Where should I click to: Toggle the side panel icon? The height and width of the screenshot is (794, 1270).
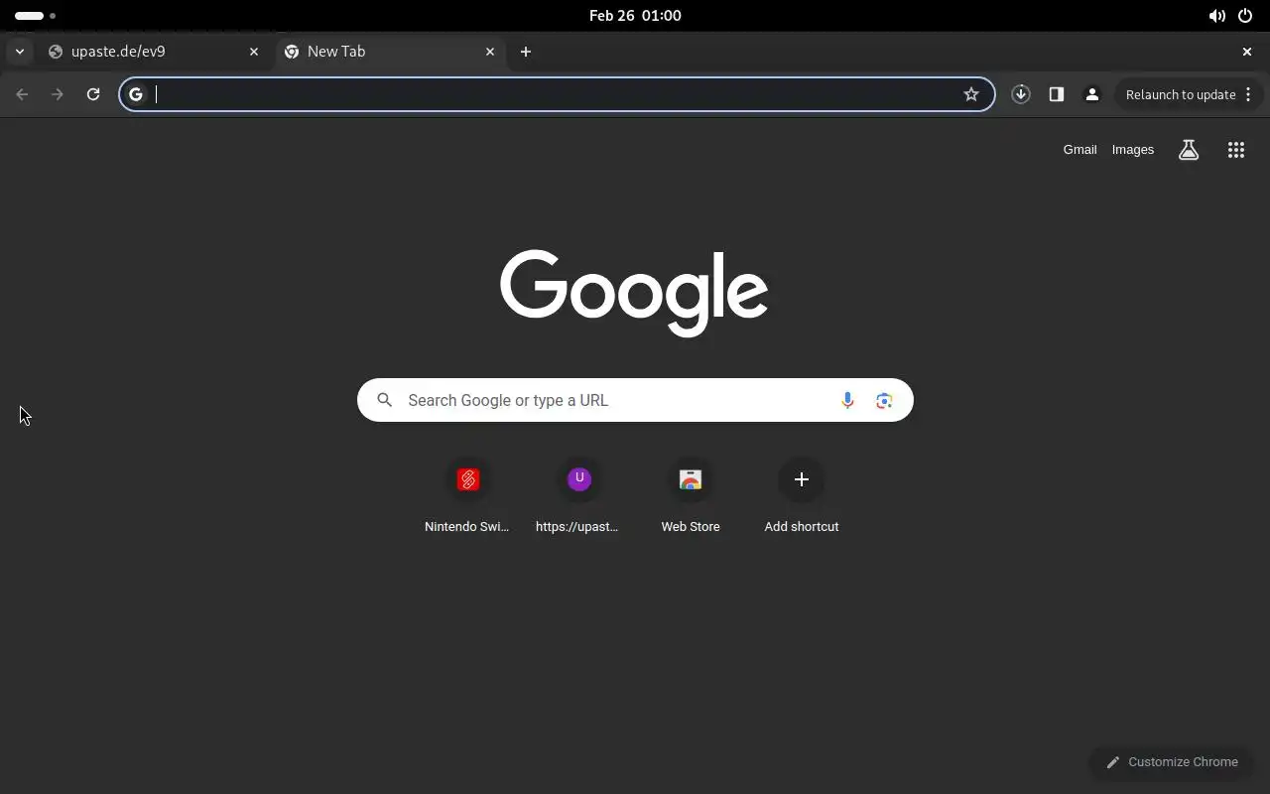tap(1057, 94)
